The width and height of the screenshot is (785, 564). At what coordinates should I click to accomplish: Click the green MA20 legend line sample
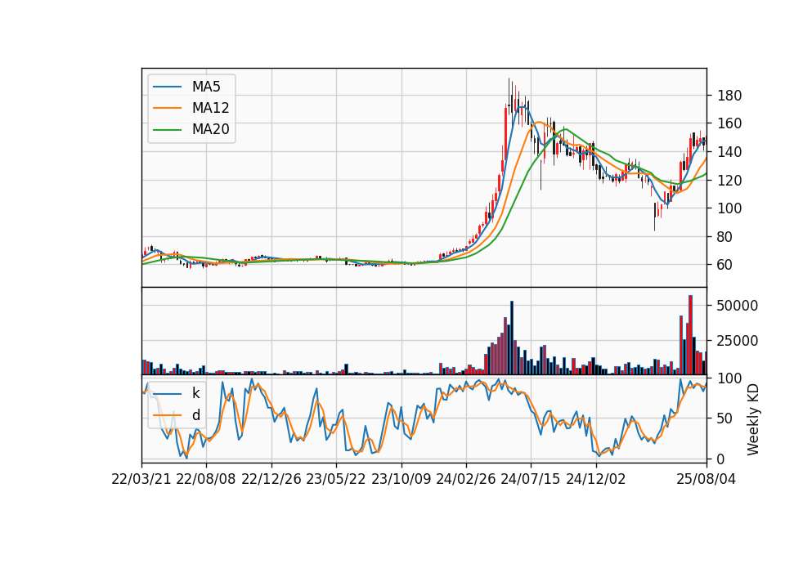tap(167, 130)
